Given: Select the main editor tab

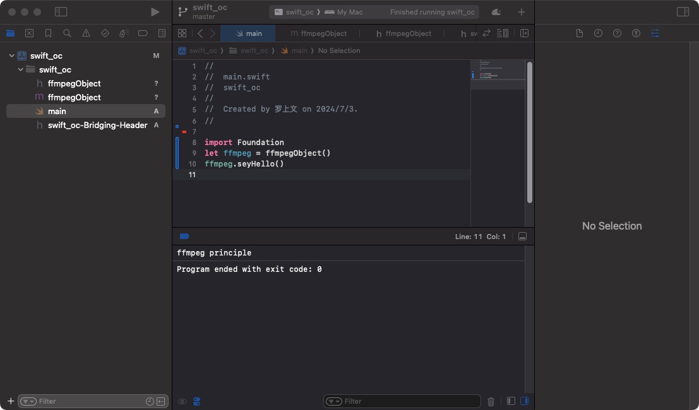Looking at the screenshot, I should point(248,33).
